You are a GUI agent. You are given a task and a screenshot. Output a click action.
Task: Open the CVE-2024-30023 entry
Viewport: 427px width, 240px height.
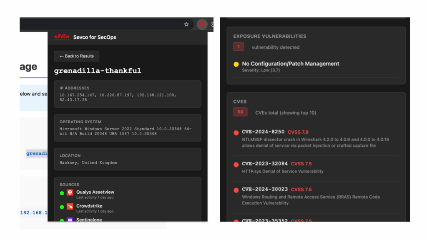(x=264, y=190)
